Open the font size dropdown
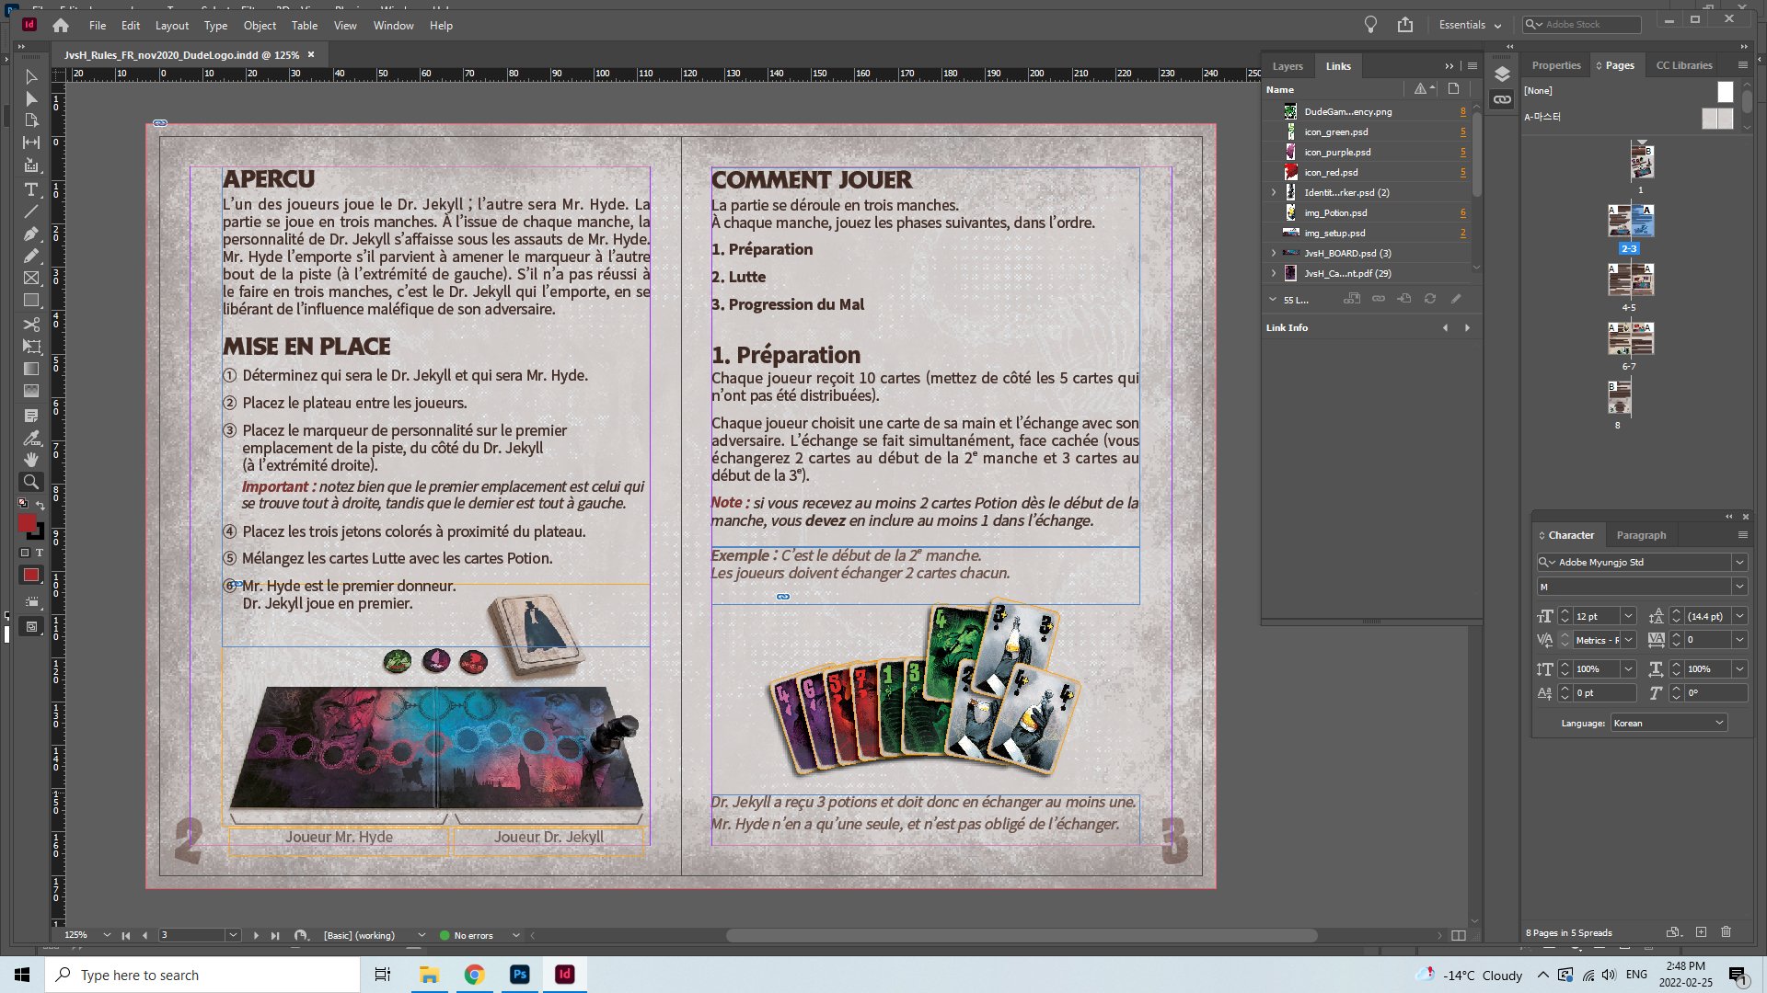The width and height of the screenshot is (1767, 993). pyautogui.click(x=1628, y=616)
